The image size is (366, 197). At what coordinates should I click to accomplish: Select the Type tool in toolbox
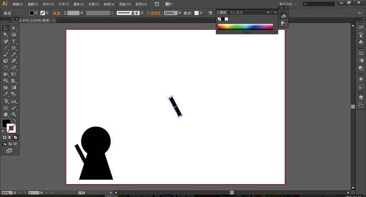(x=14, y=41)
